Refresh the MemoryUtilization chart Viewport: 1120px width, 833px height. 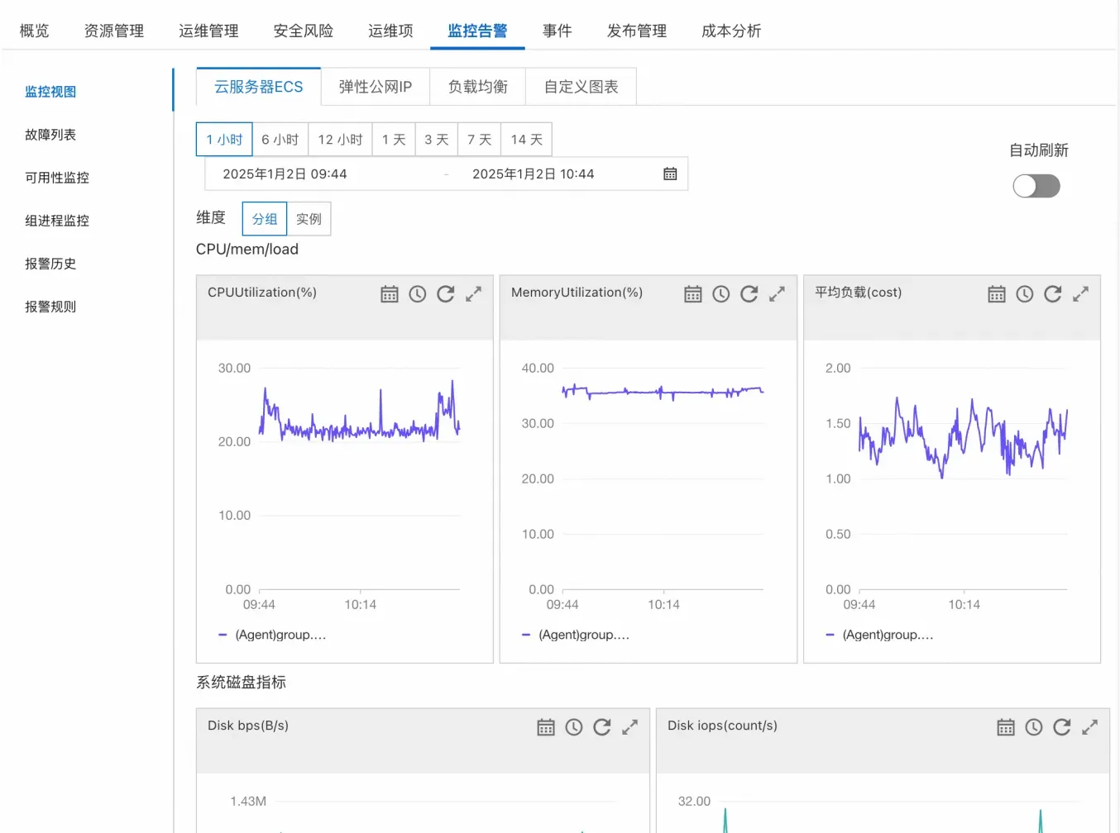(x=749, y=294)
